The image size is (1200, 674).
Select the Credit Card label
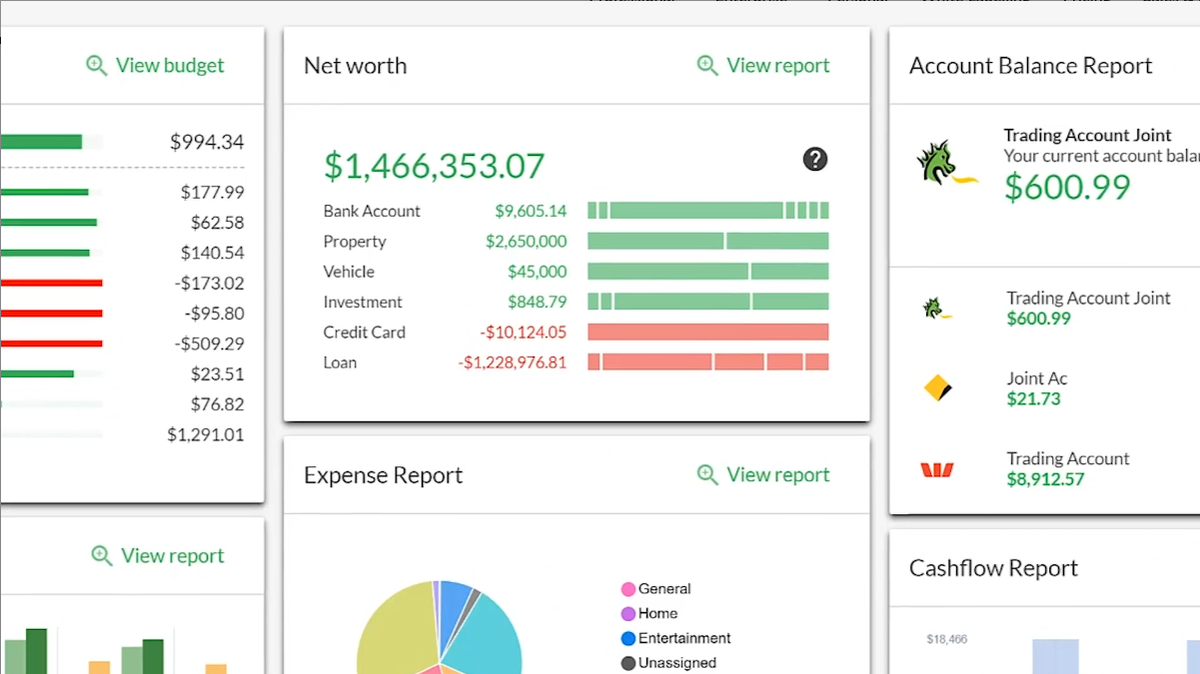coord(365,332)
